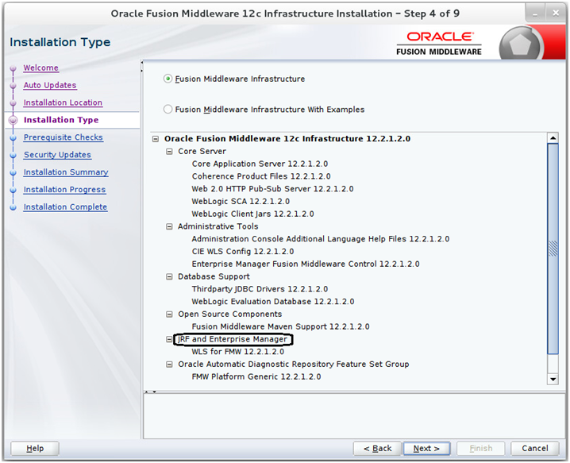Open the Installation Complete step
This screenshot has width=570, height=463.
pos(65,207)
